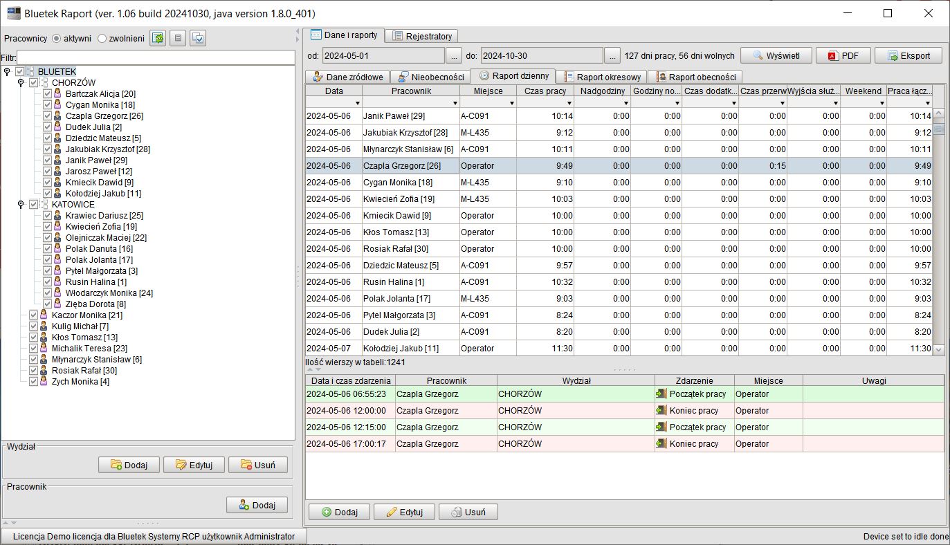
Task: Add a new department with Dodaj
Action: (x=129, y=465)
